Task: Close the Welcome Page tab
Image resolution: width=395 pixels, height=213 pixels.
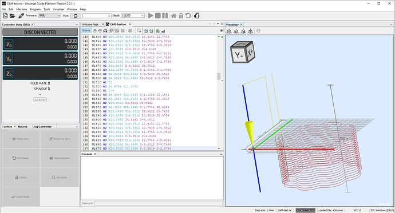Action: pyautogui.click(x=103, y=25)
